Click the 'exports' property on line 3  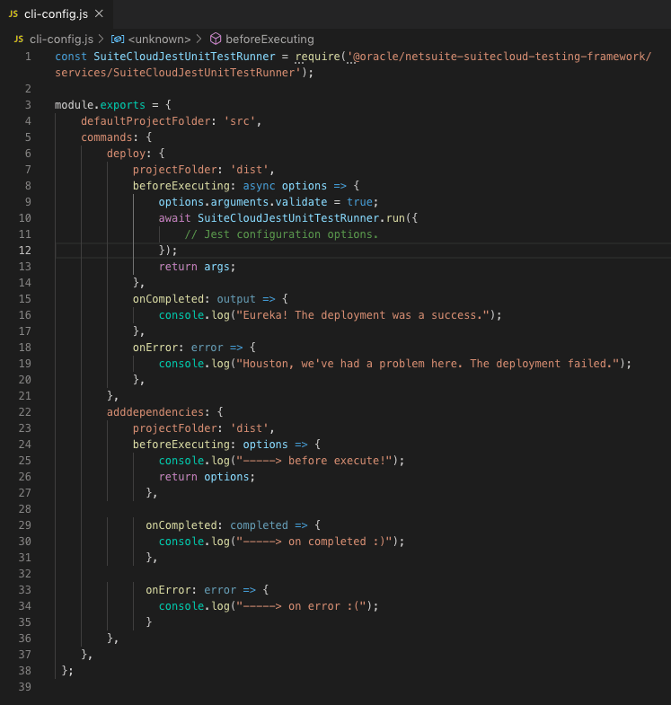[x=123, y=105]
